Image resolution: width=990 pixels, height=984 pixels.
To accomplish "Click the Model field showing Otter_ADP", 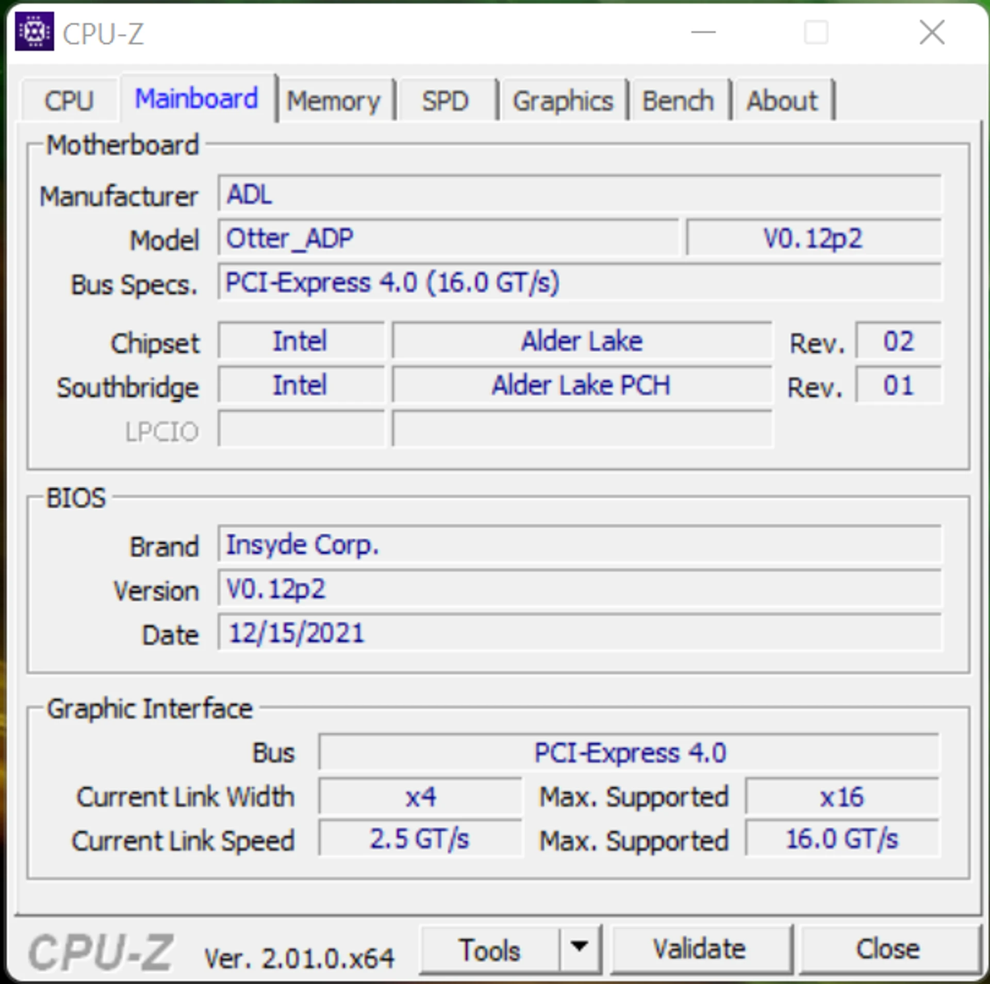I will 448,238.
